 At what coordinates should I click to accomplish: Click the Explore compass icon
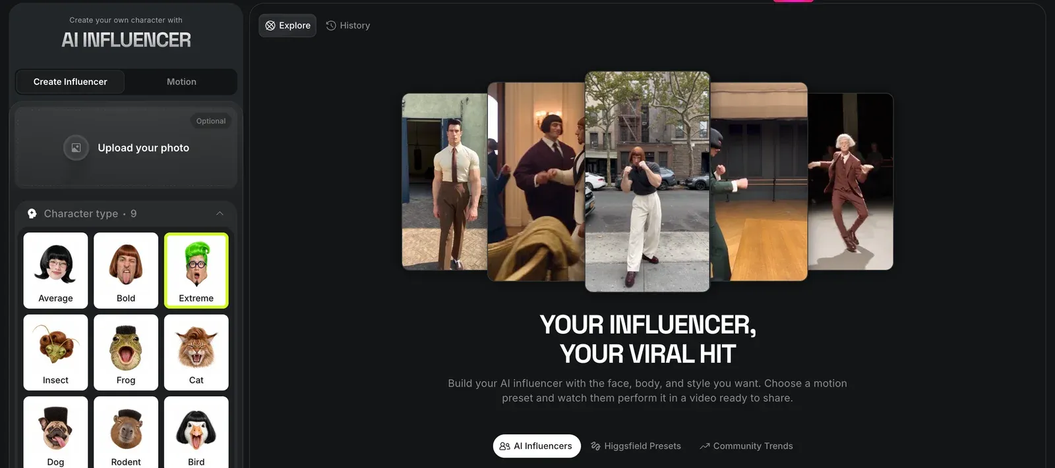tap(270, 26)
